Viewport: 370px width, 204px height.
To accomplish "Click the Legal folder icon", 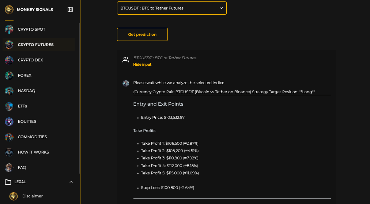I will coord(8,182).
